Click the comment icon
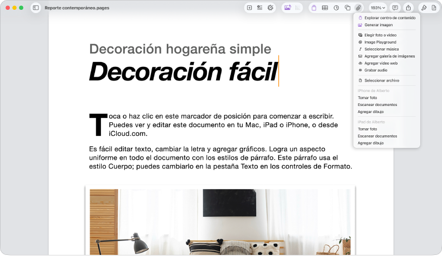Screen dimensions: 442x256 [395, 8]
